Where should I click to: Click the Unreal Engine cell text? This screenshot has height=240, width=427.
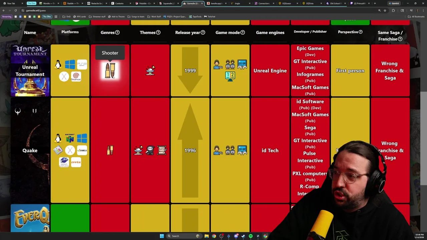(x=270, y=71)
